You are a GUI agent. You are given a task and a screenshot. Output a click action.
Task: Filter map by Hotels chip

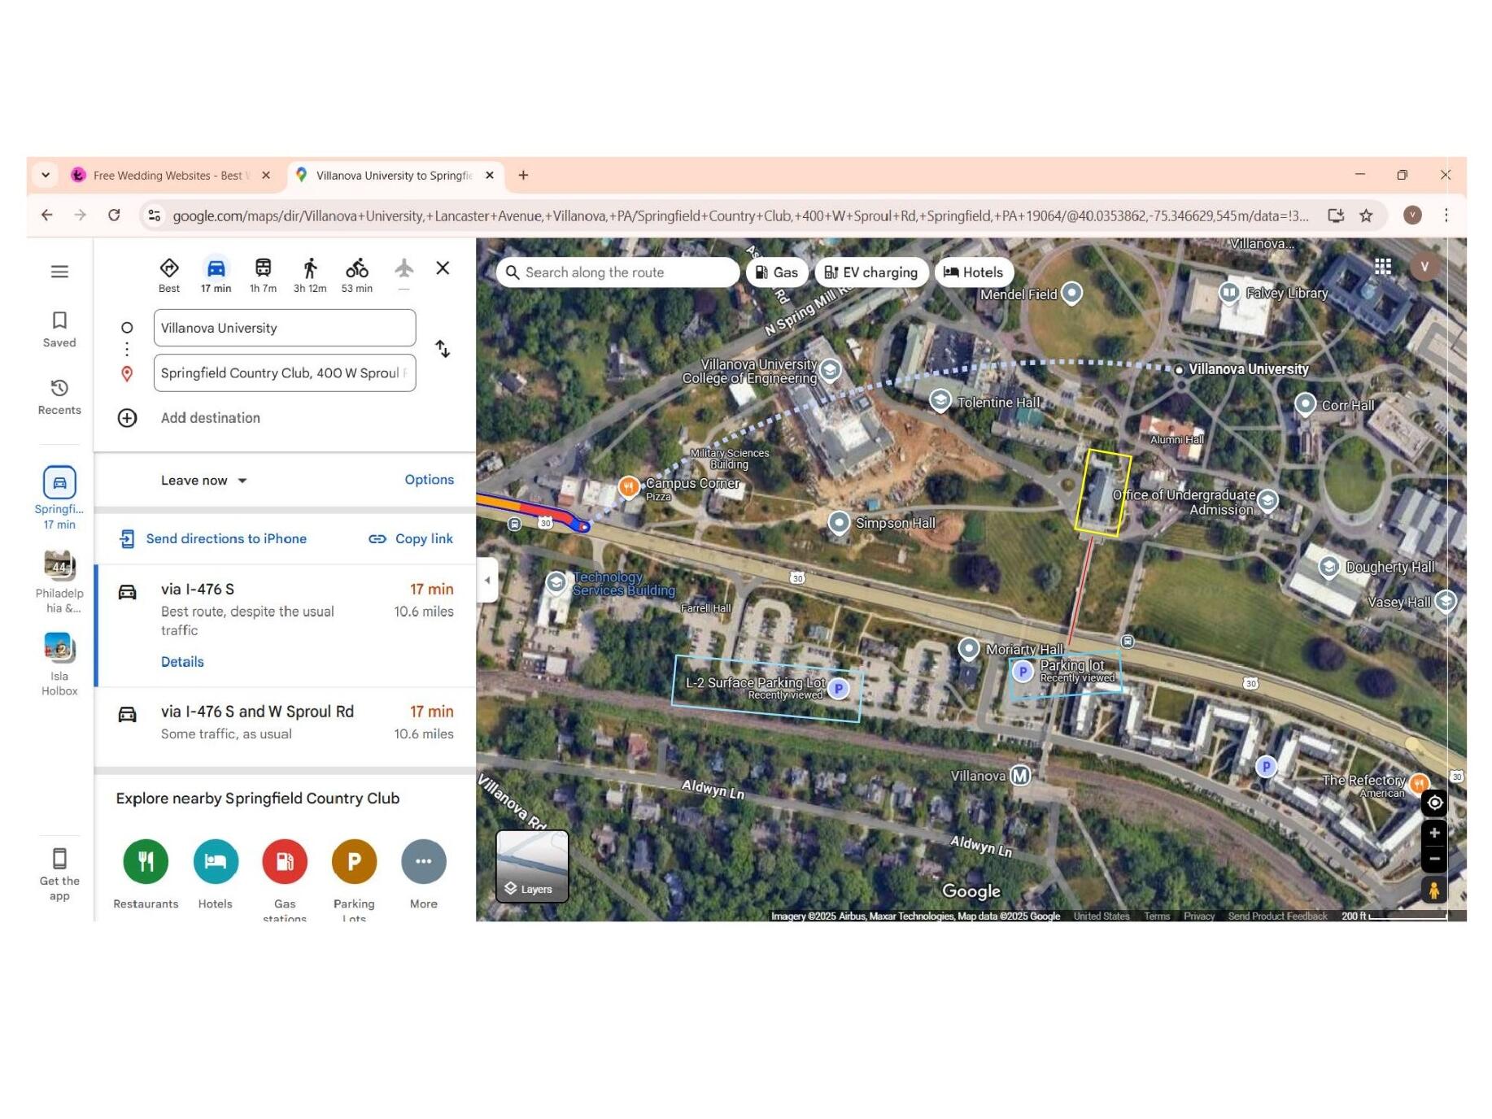click(x=974, y=272)
